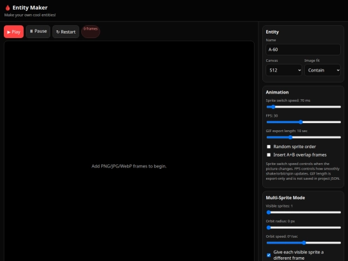Restart the animation preview
The height and width of the screenshot is (261, 348).
[x=66, y=32]
